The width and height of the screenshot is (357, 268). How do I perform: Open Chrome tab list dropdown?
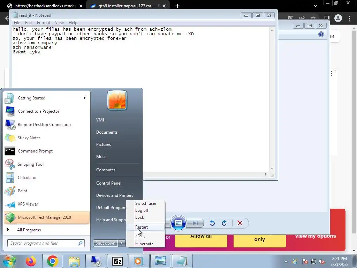click(x=315, y=6)
